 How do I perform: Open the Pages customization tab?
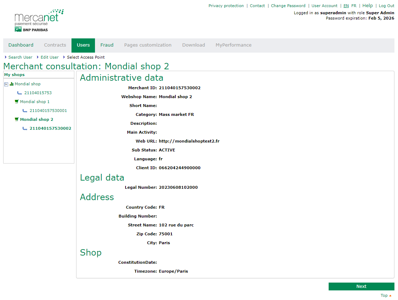(x=148, y=45)
